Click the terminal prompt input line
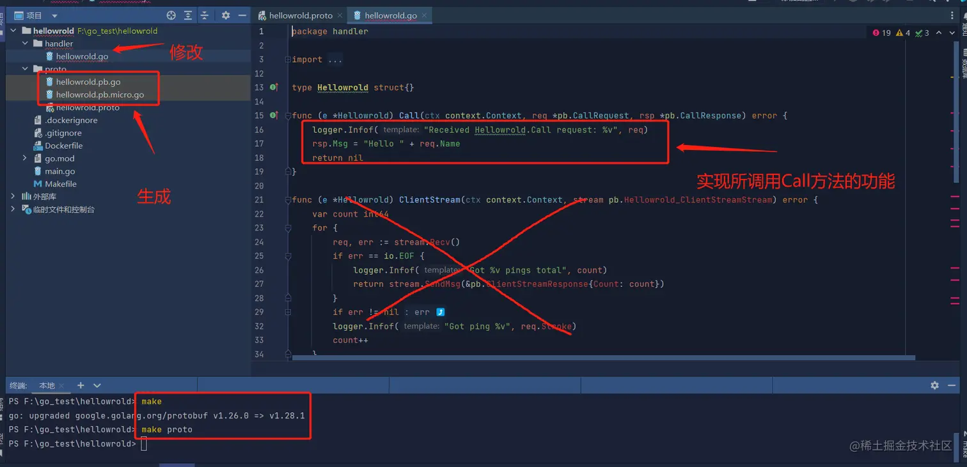 [143, 443]
